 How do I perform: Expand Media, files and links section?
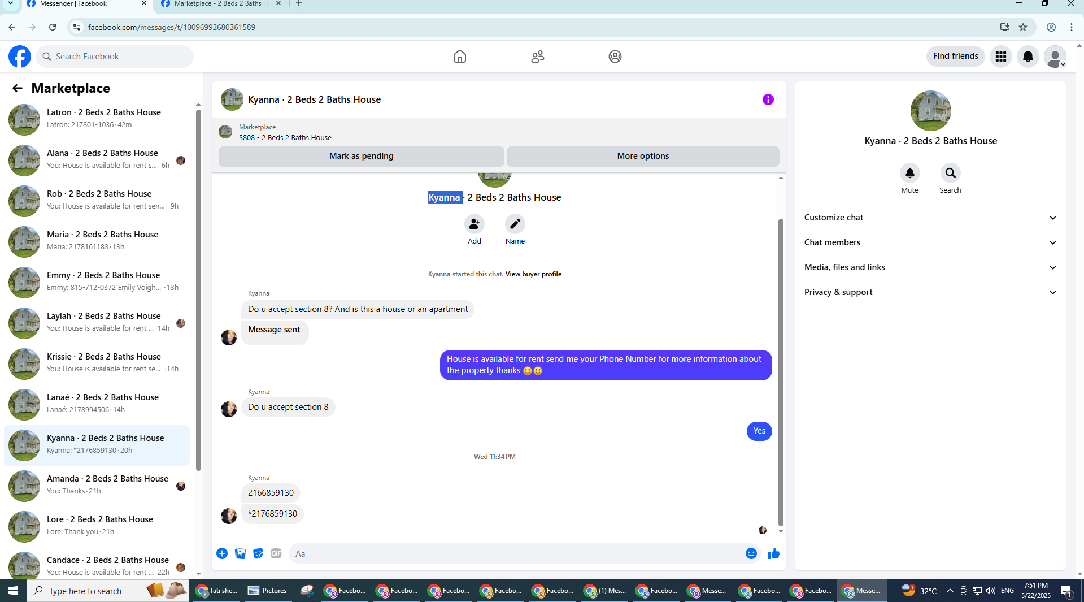[930, 267]
